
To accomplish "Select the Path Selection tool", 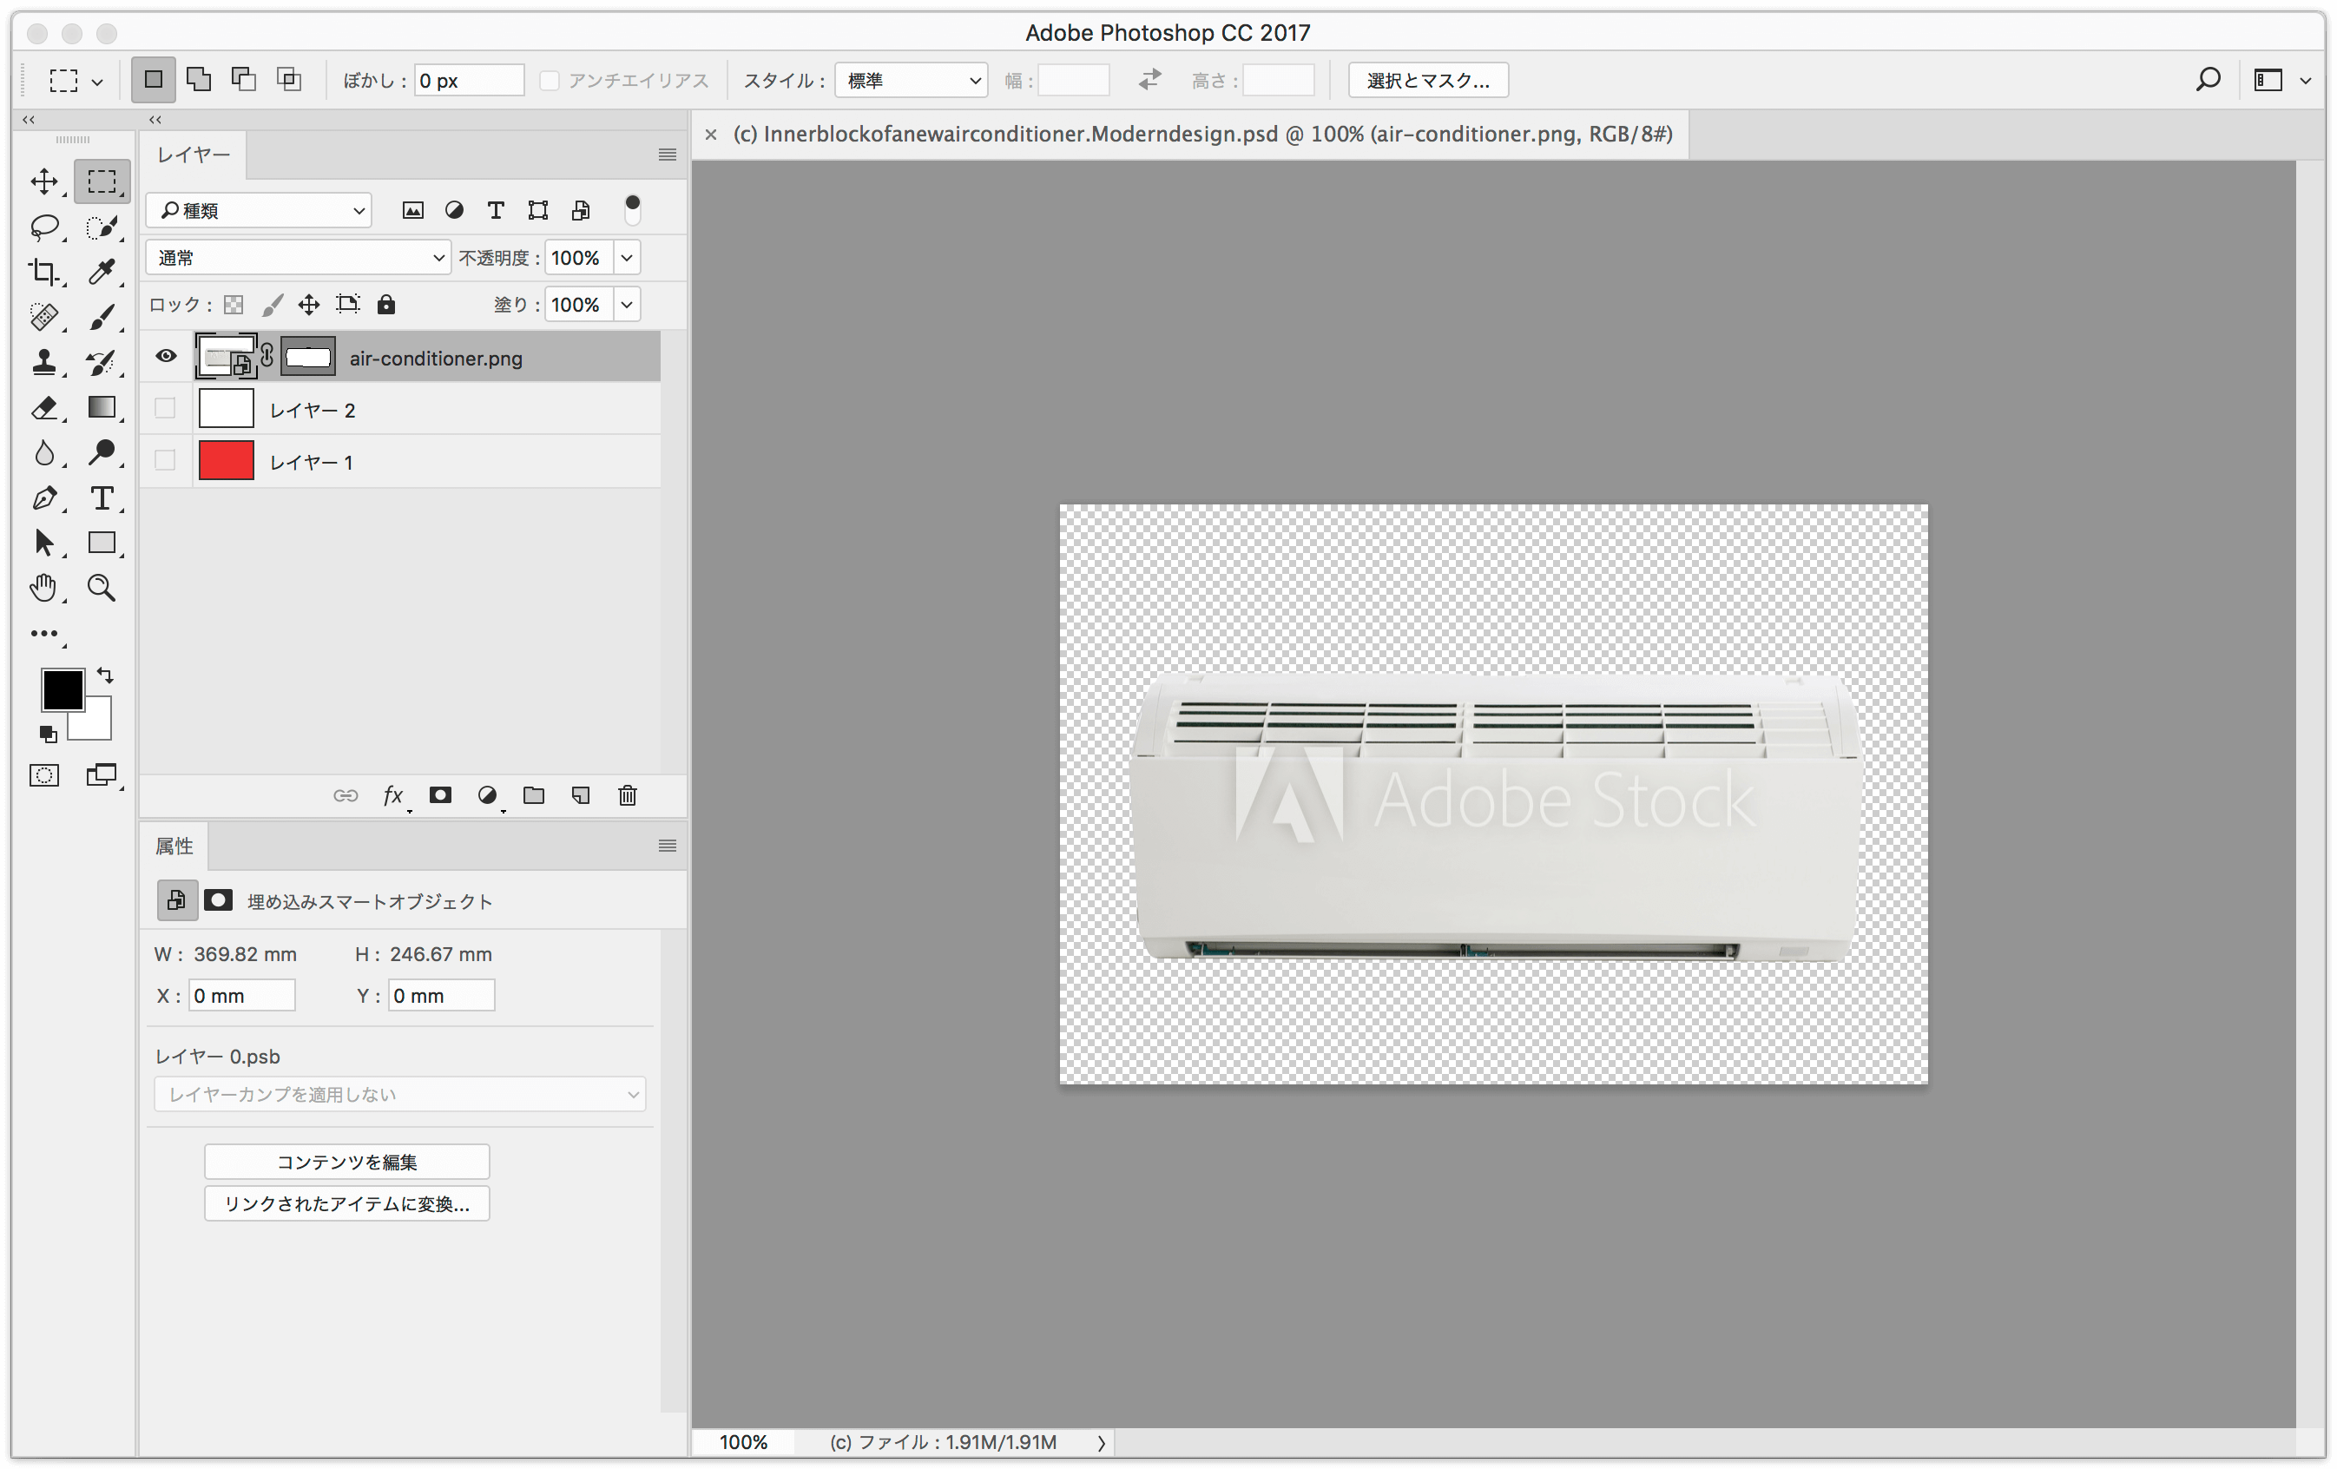I will [x=44, y=543].
